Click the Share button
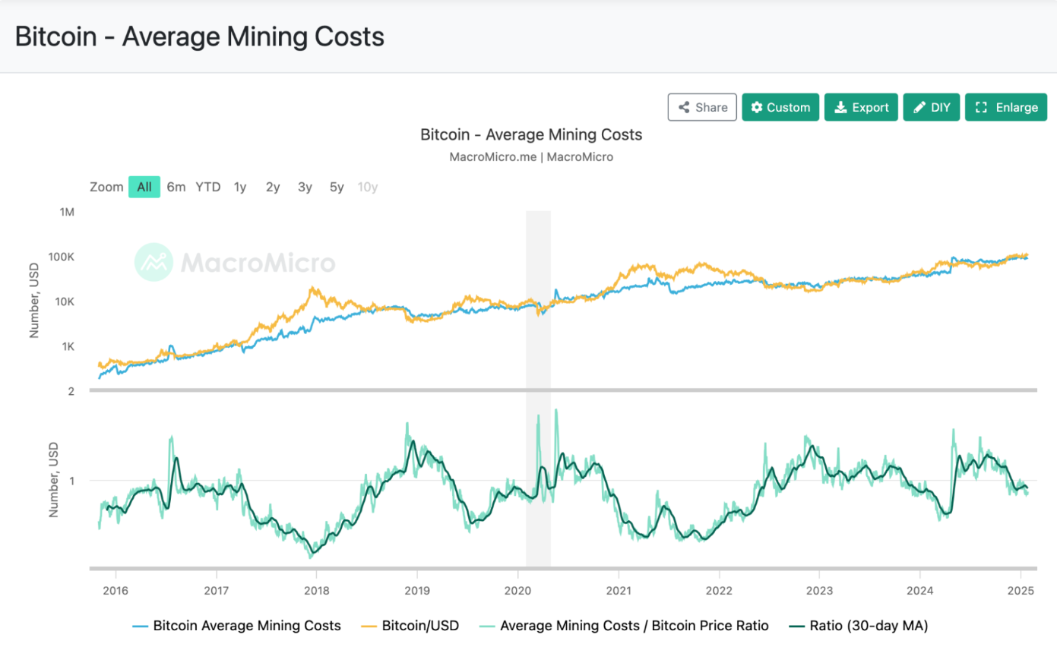The width and height of the screenshot is (1057, 647). 702,107
